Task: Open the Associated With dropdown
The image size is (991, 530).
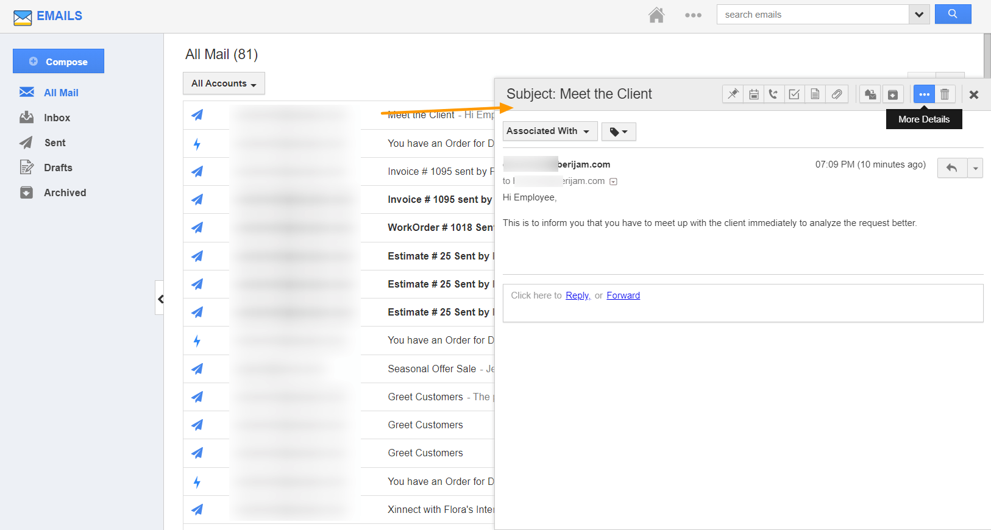Action: point(550,131)
